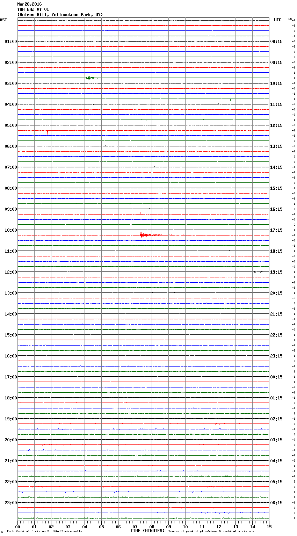297x536 pixels.
Task: Click the green seismic burst before 03:00 MST
Action: click(89, 78)
